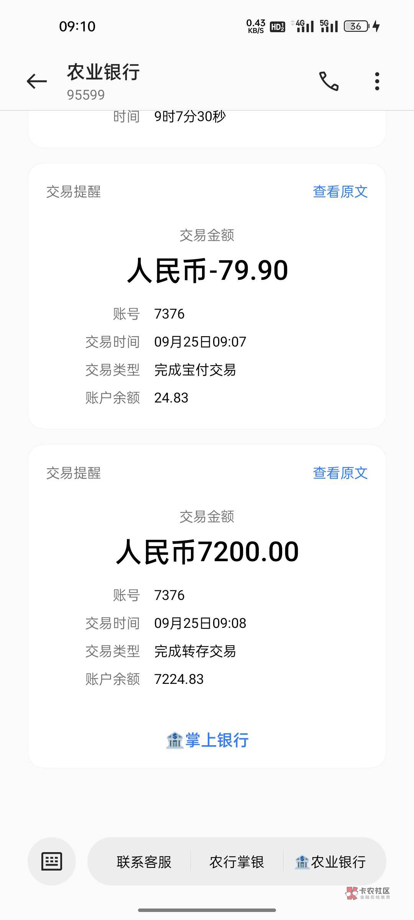
Task: Switch to keyboard input icon
Action: (x=51, y=862)
